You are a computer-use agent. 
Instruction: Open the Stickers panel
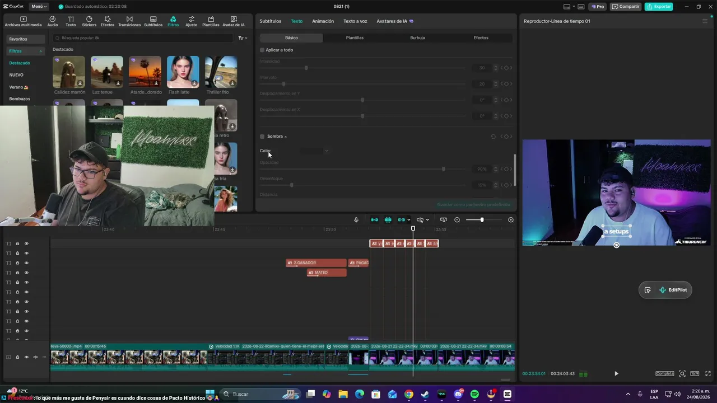click(89, 21)
